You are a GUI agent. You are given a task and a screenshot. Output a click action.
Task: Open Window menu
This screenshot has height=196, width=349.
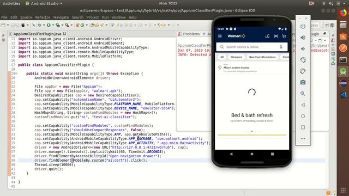(x=118, y=17)
